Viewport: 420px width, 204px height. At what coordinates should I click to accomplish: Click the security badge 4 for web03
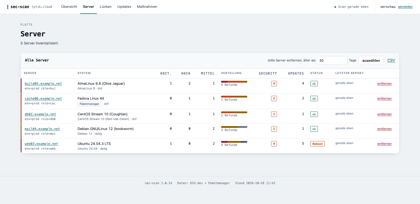click(x=274, y=144)
